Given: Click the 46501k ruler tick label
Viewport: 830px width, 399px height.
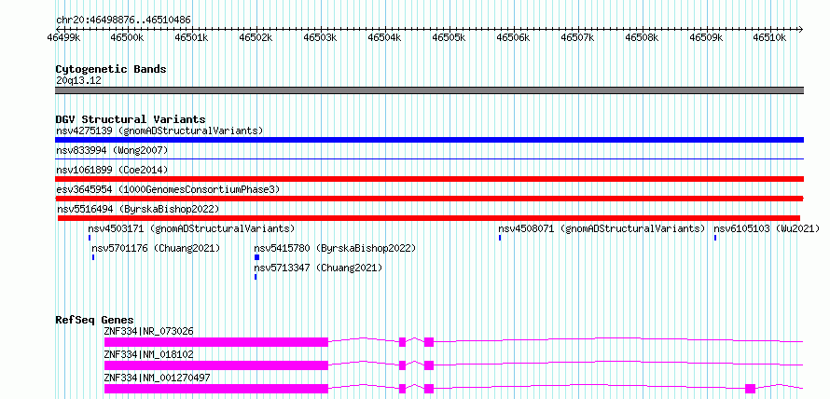Looking at the screenshot, I should click(x=191, y=37).
